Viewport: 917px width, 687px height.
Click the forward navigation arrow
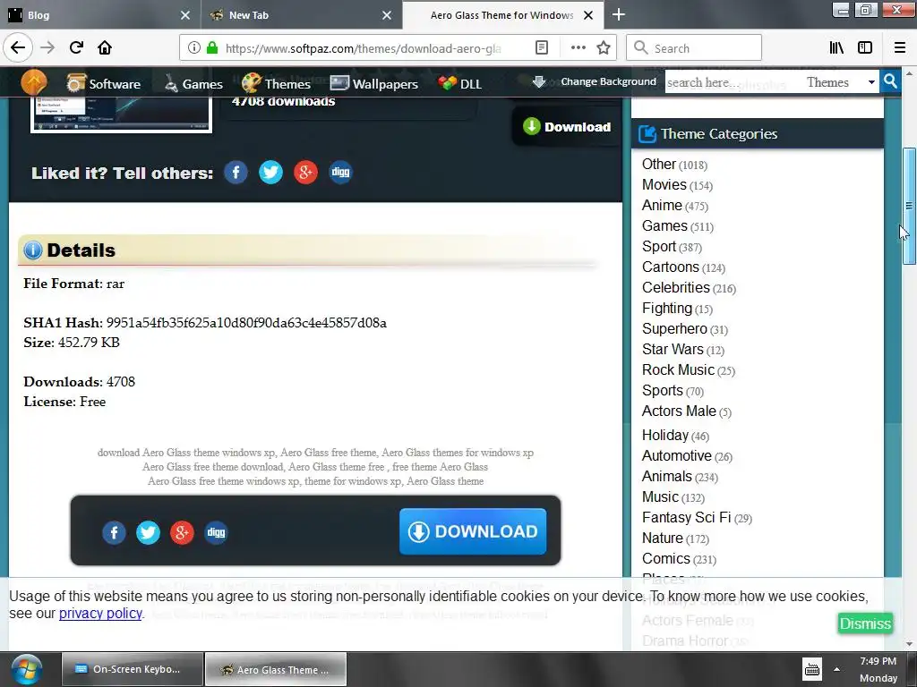(x=47, y=47)
